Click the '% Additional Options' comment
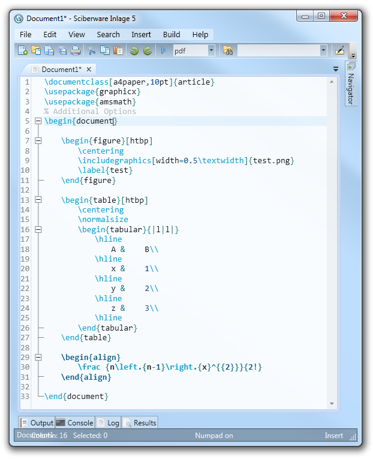373x459 pixels. tap(90, 111)
